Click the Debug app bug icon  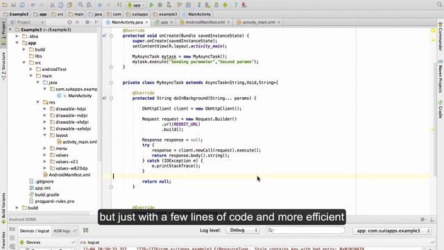tap(160, 5)
